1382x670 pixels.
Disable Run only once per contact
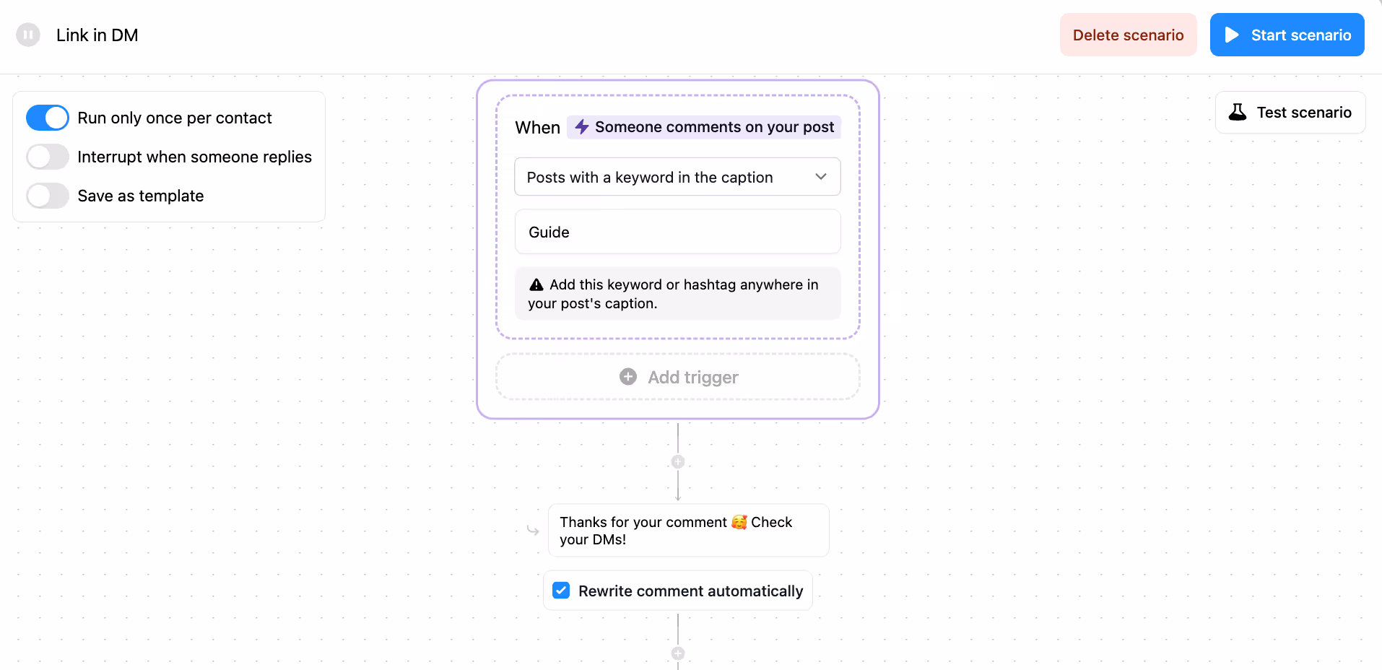tap(47, 117)
